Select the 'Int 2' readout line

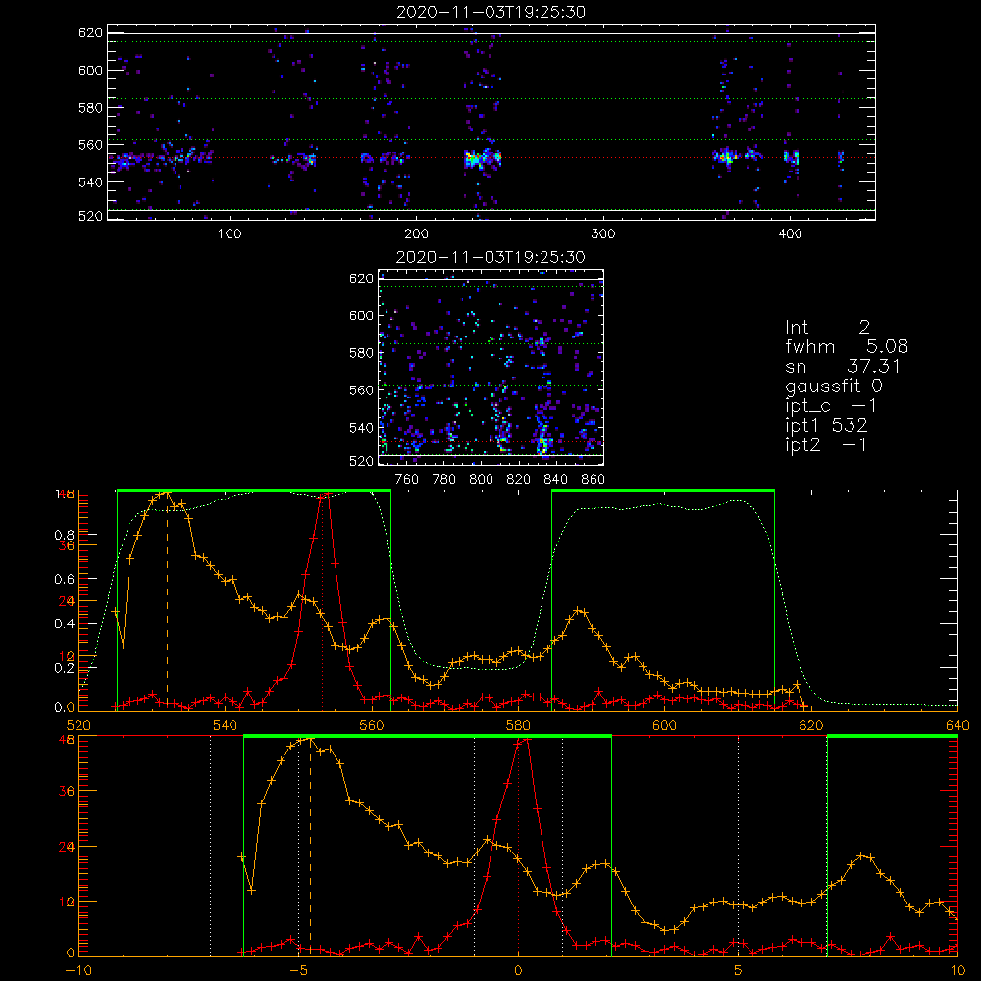pyautogui.click(x=827, y=328)
